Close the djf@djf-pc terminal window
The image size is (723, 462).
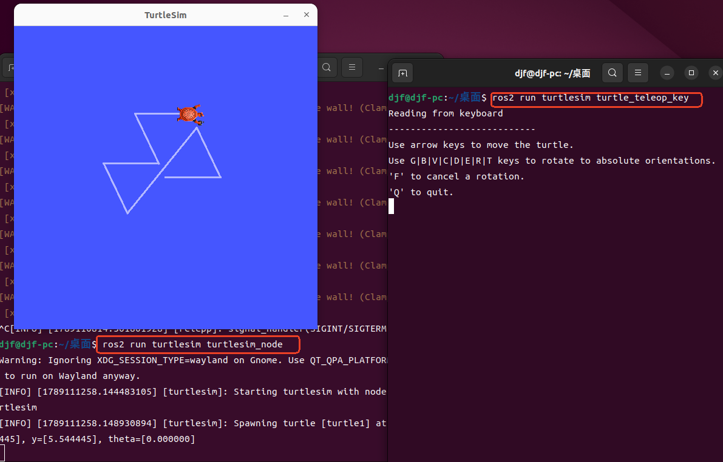pos(716,73)
